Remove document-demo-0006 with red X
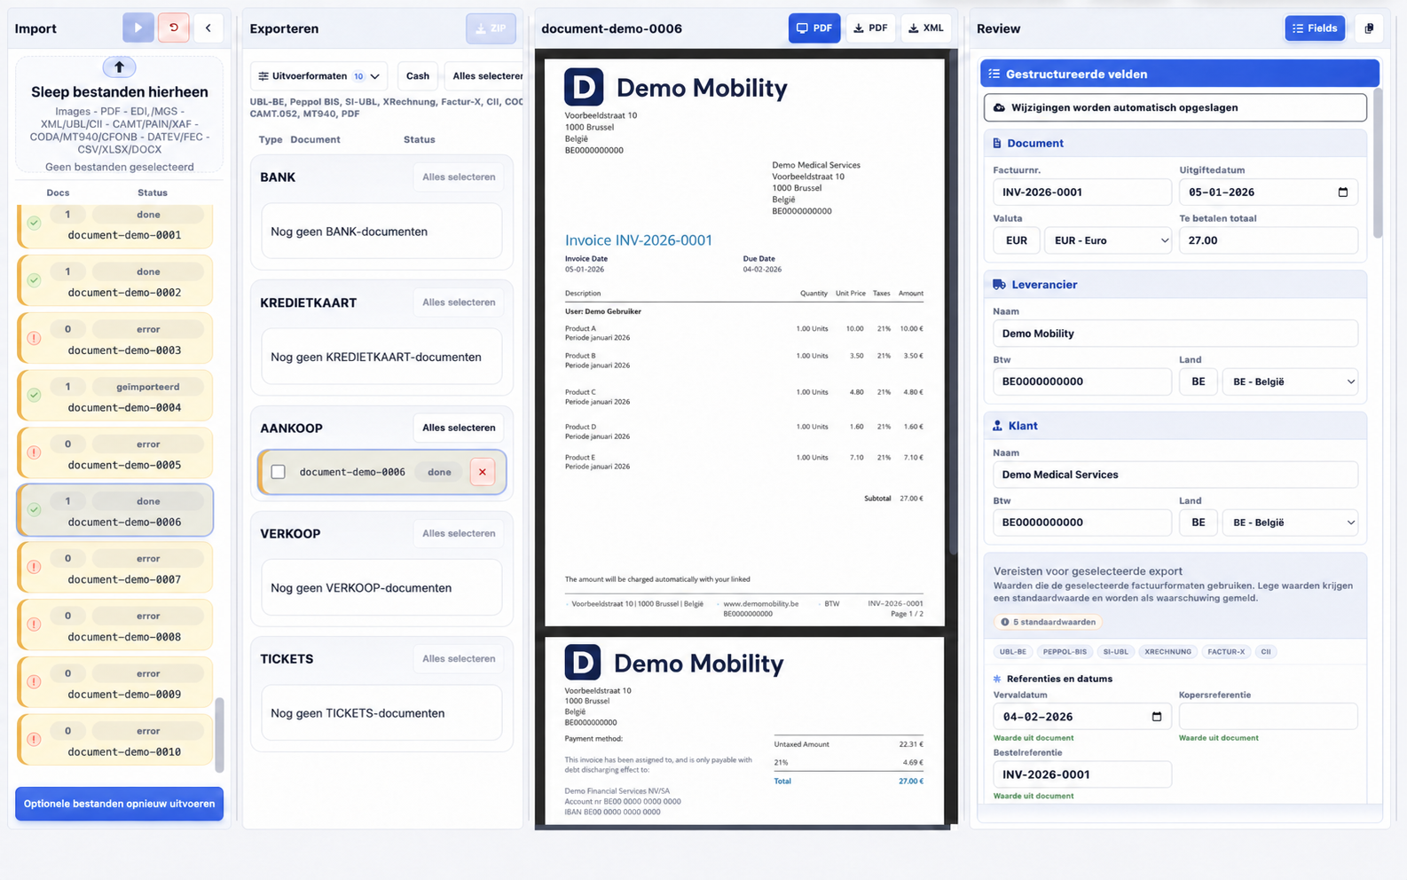Screen dimensions: 1407x880 483,472
